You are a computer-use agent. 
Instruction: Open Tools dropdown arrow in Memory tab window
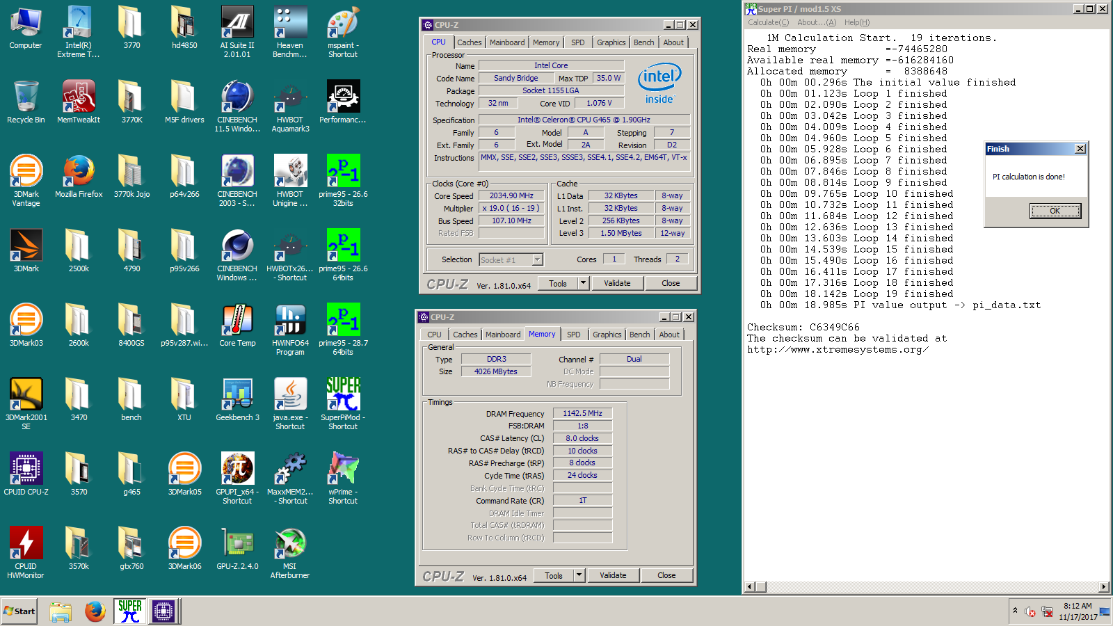(579, 575)
